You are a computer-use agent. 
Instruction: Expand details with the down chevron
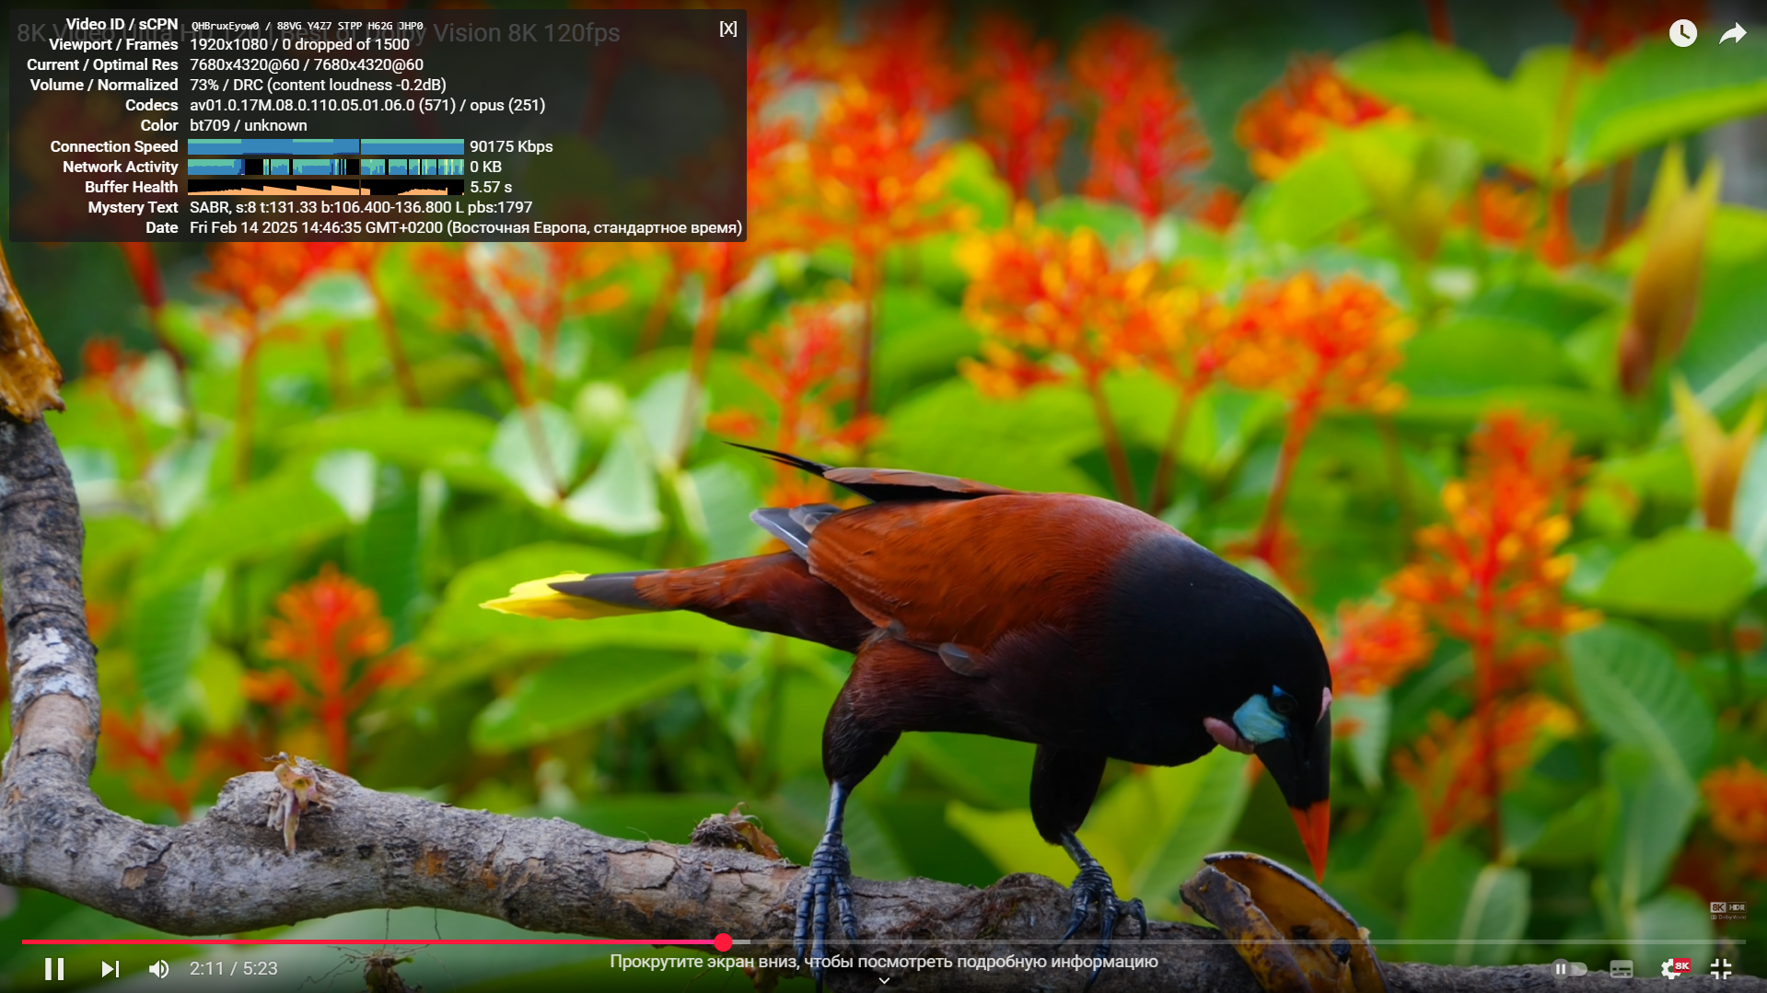click(884, 981)
